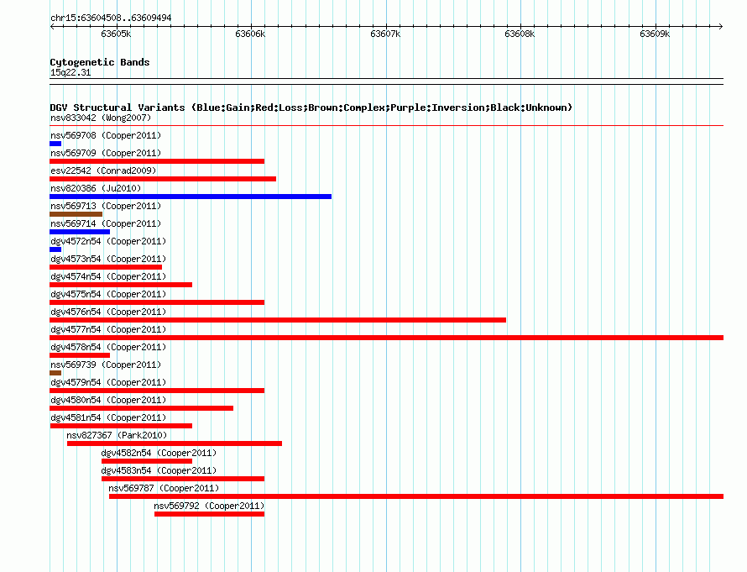747x572 pixels.
Task: Click the DGV Structural Variants track title
Action: point(311,108)
